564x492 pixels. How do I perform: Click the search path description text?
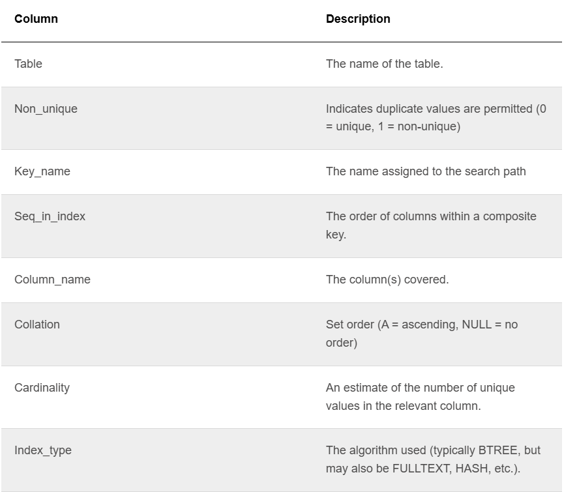point(426,171)
